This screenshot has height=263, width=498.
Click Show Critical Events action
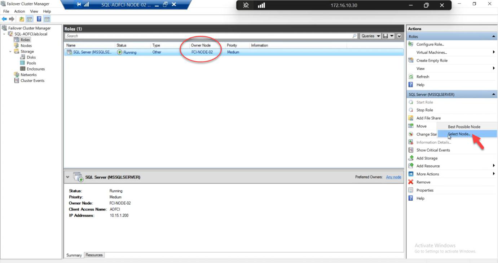pyautogui.click(x=433, y=150)
